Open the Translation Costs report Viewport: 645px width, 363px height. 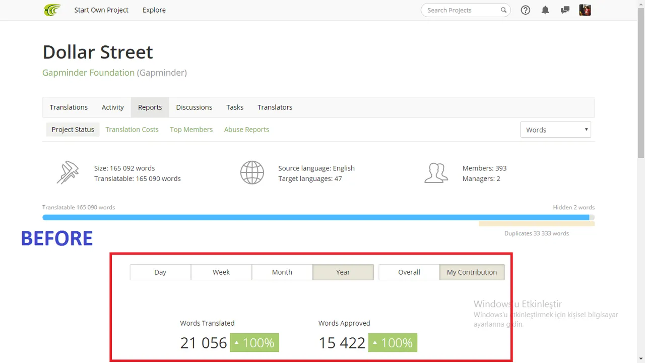click(132, 130)
